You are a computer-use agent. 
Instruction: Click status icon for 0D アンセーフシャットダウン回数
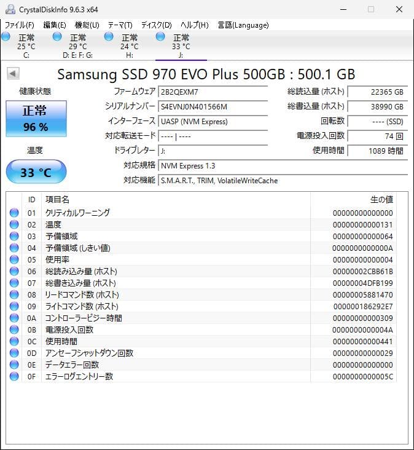[x=14, y=353]
